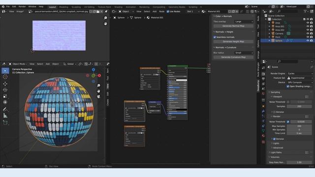Select the Rotate tool in viewport toolbar
The height and width of the screenshot is (177, 315).
click(x=5, y=90)
